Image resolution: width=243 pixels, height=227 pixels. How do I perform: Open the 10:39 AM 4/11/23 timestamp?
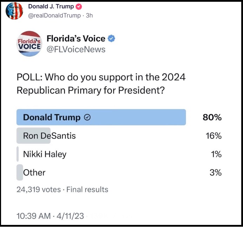tap(50, 216)
